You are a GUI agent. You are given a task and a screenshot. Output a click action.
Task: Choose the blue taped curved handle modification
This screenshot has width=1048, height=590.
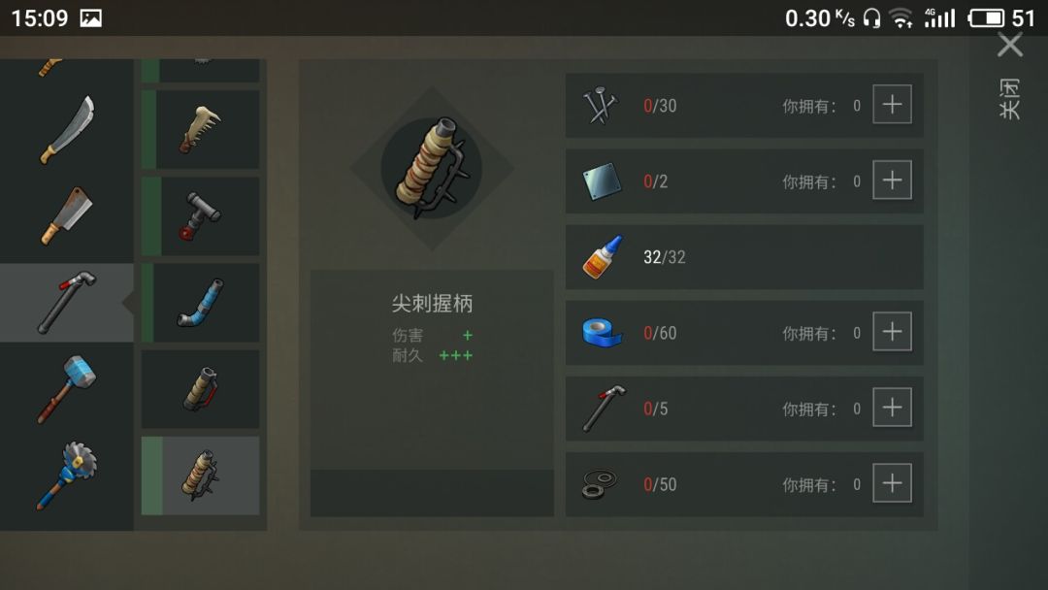coord(201,303)
